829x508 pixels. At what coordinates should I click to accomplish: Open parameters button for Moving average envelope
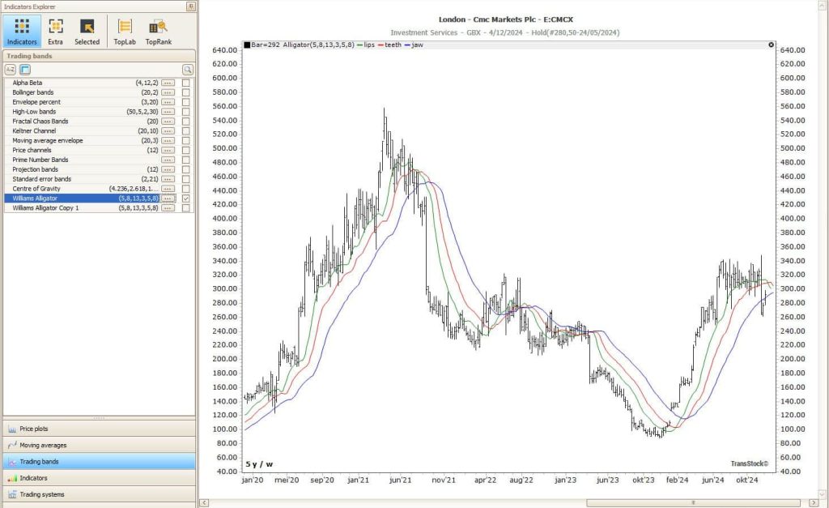point(168,141)
